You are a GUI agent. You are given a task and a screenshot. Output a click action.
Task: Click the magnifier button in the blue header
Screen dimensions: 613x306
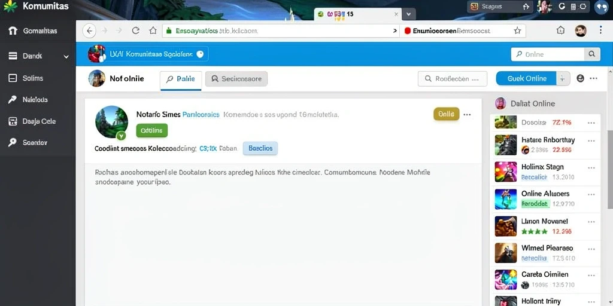pos(592,54)
